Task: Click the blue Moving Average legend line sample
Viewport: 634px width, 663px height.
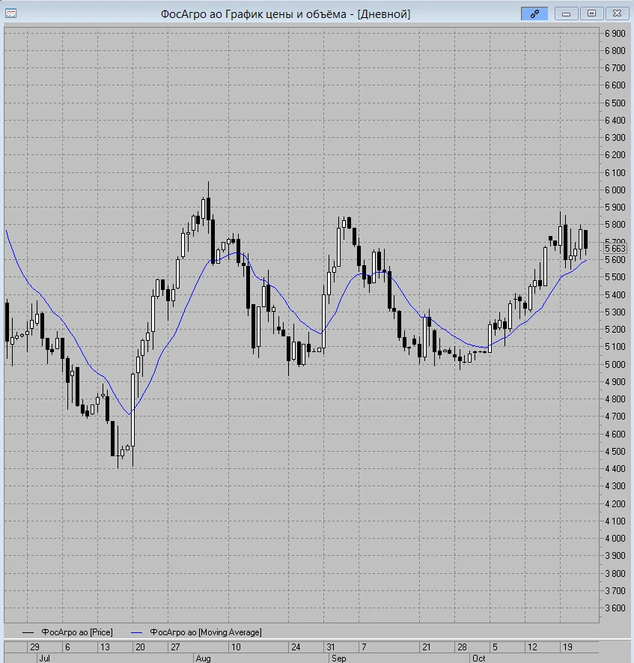Action: point(136,632)
